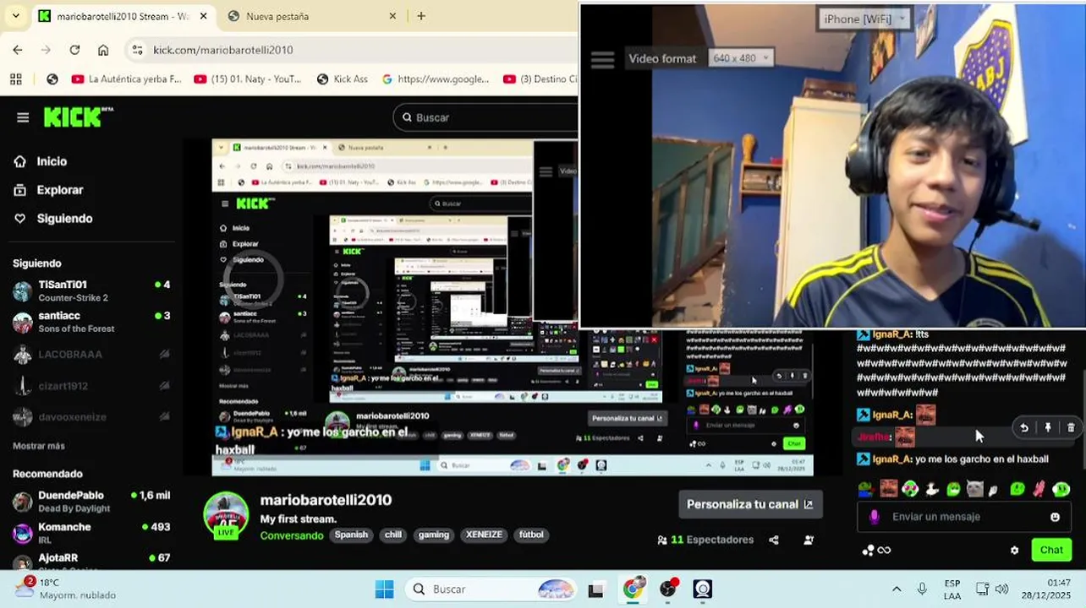This screenshot has width=1086, height=608.
Task: Open the webcam app on the taskbar
Action: [703, 589]
